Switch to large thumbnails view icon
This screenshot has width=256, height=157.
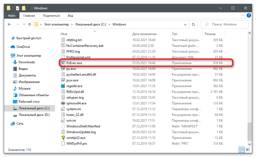point(248,150)
